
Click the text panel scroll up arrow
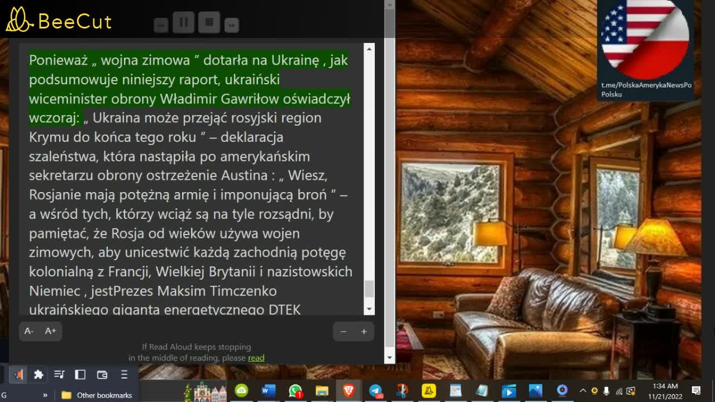click(x=369, y=49)
